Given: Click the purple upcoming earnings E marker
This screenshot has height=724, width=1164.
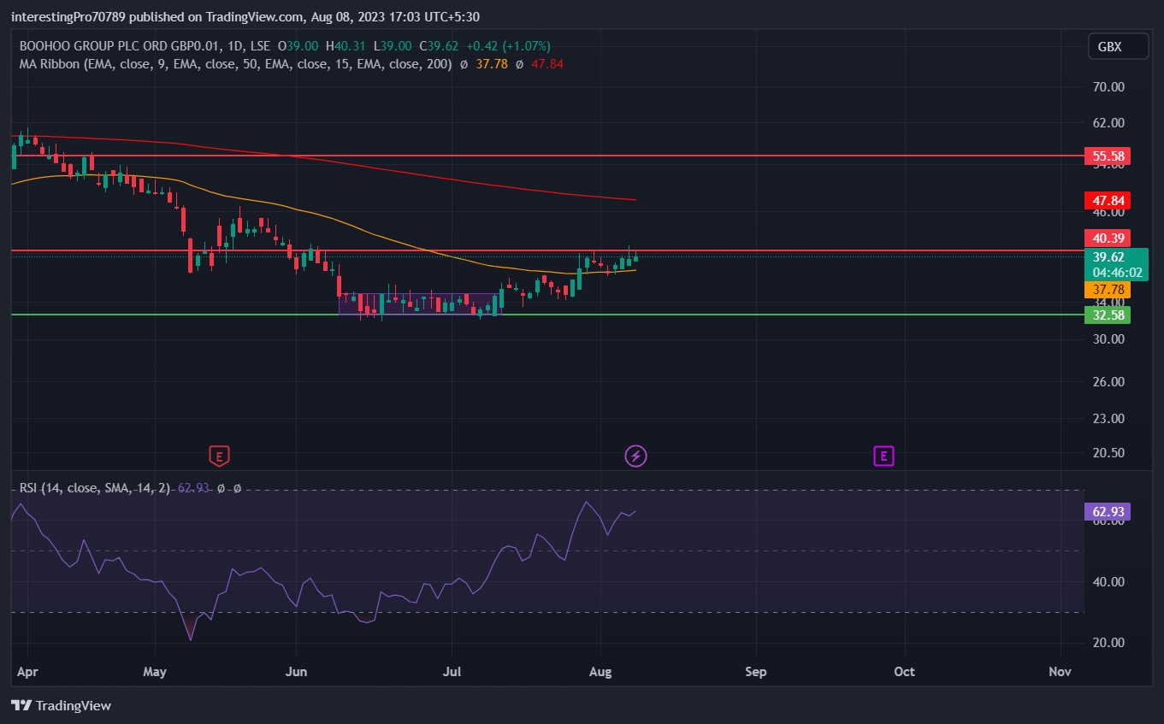Looking at the screenshot, I should tap(883, 456).
